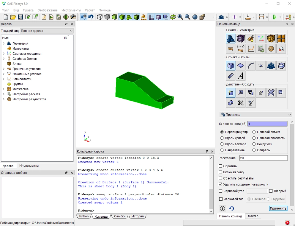Select the 'Вокруг оси' radio option

coord(254,144)
